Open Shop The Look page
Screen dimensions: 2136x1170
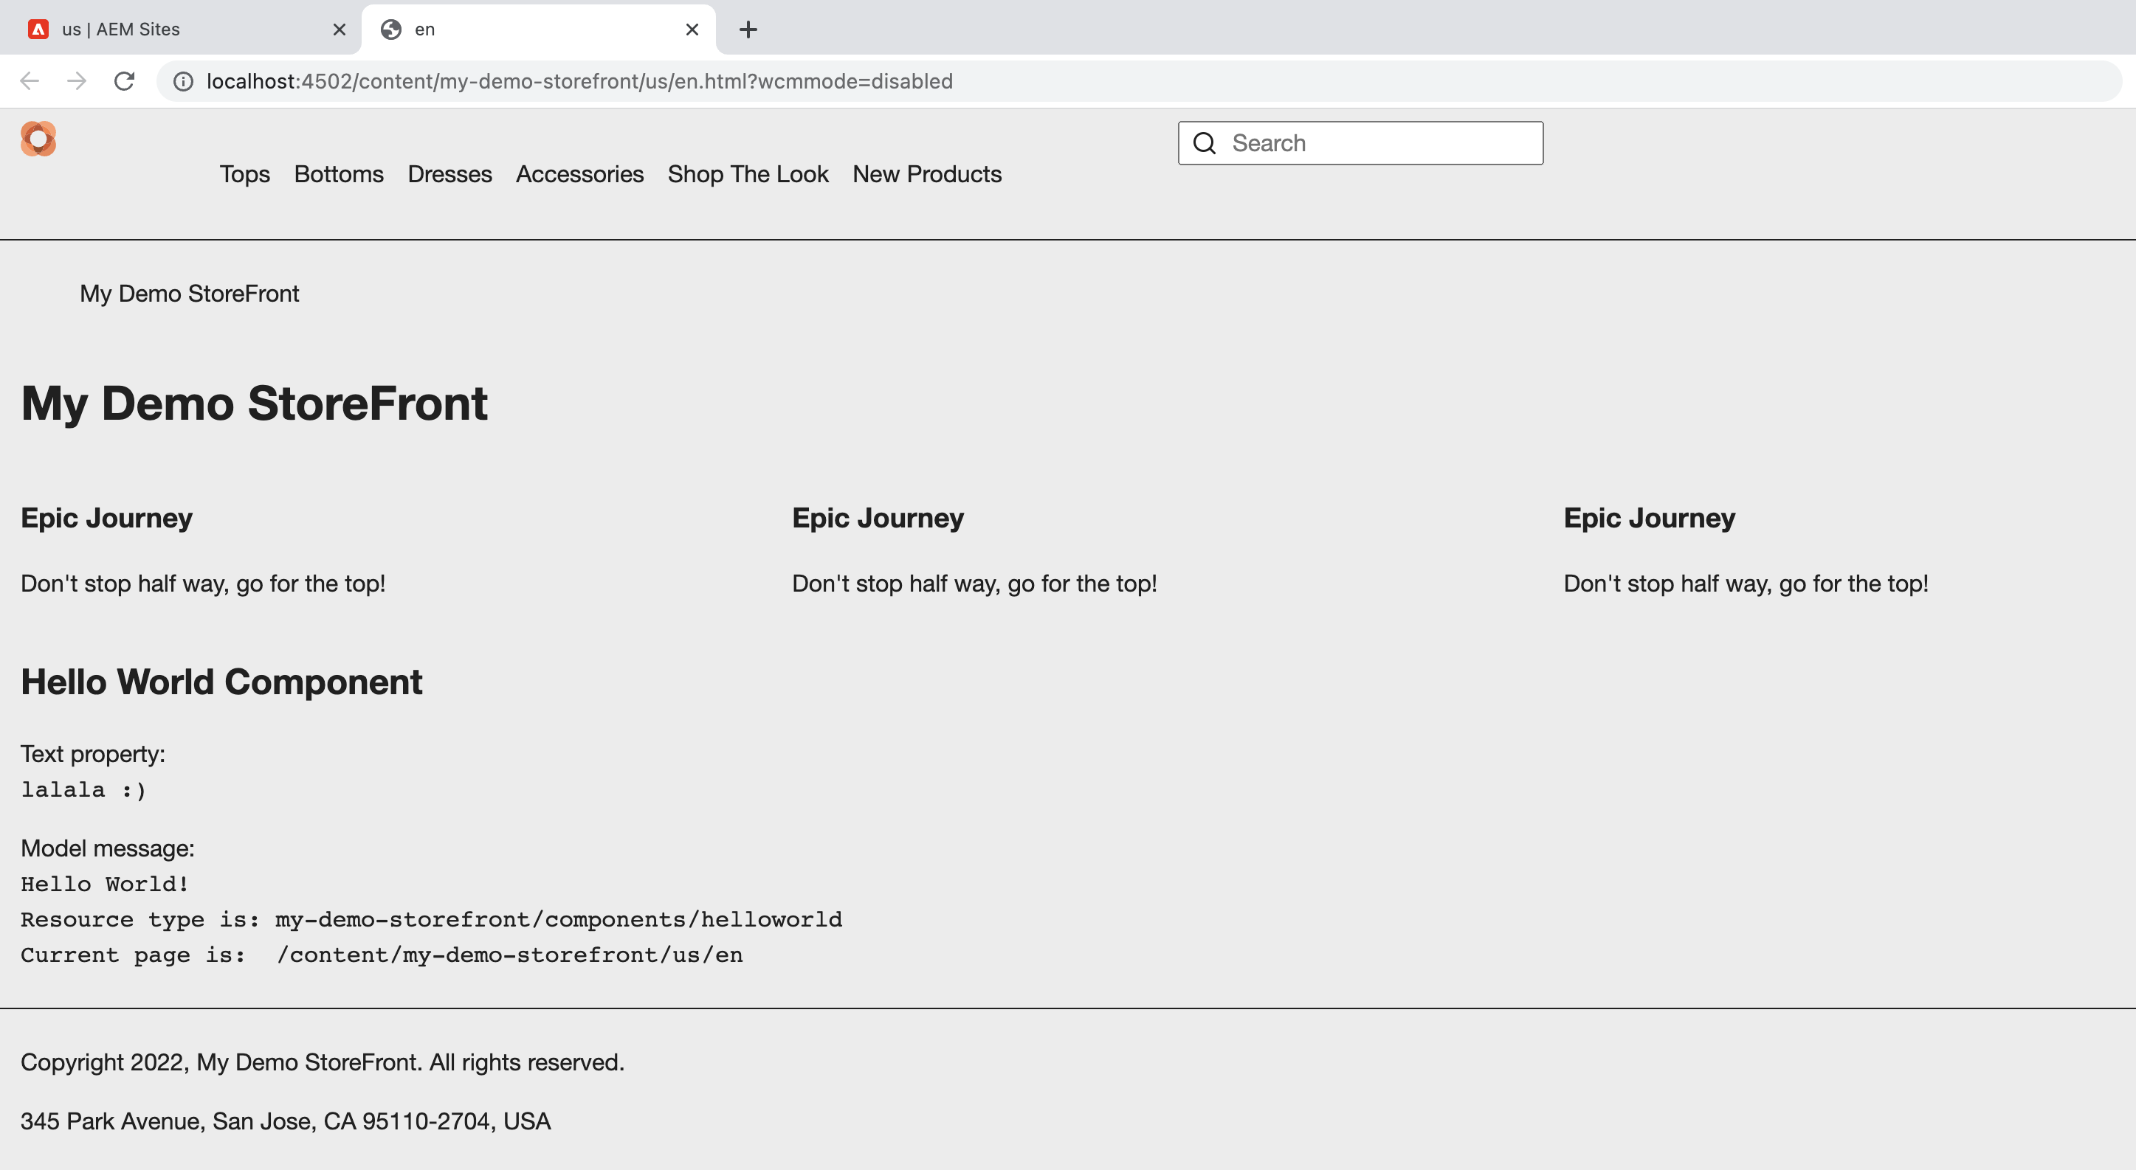point(748,174)
